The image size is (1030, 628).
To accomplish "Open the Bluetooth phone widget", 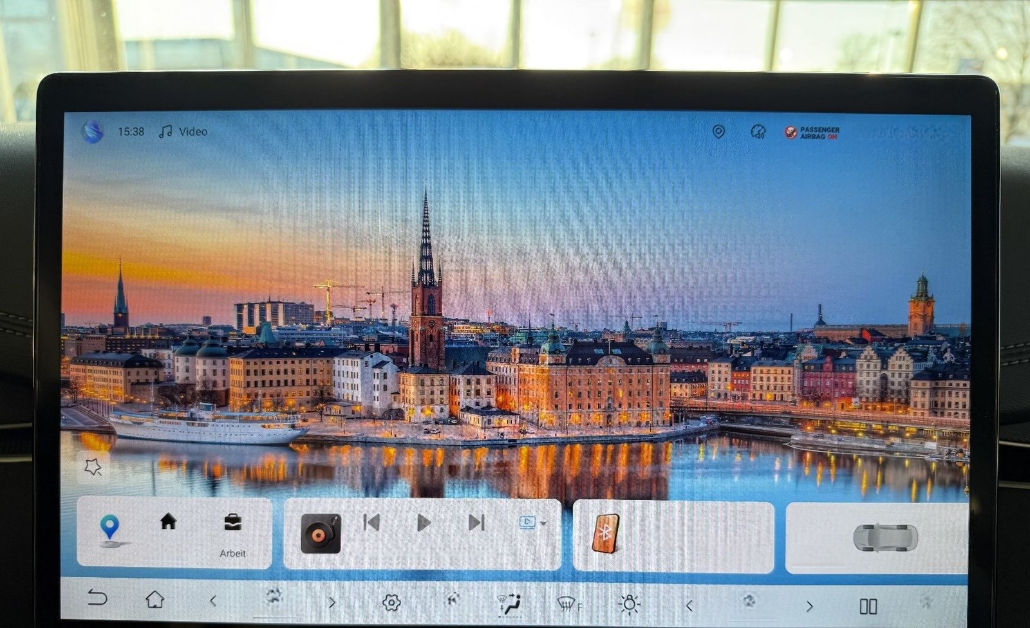I will tap(605, 533).
